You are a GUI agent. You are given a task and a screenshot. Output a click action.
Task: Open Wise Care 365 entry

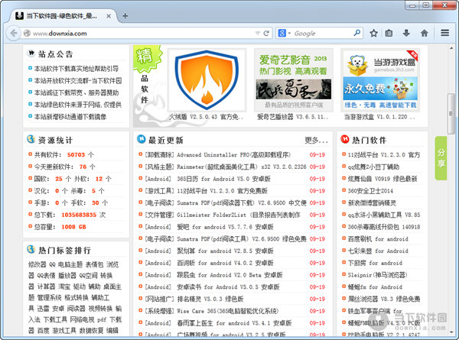(228, 311)
